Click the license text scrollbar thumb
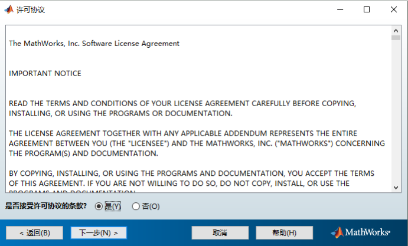 click(x=396, y=38)
